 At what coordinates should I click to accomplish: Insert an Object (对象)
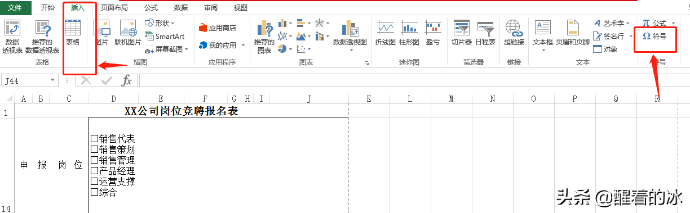(606, 49)
